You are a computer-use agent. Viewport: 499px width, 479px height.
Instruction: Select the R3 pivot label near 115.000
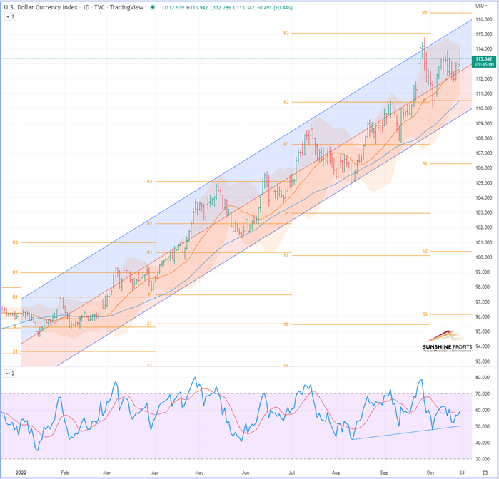click(x=286, y=33)
